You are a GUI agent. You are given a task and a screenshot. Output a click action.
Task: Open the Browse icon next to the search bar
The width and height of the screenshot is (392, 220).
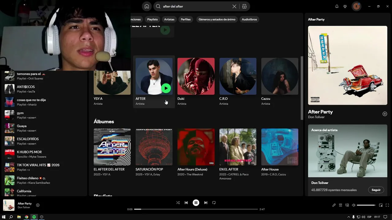[x=244, y=6]
